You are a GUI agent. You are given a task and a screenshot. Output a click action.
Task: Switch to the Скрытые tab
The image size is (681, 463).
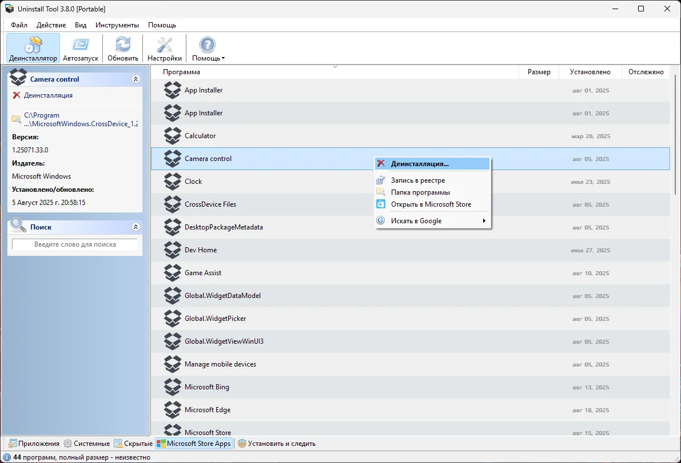pos(133,444)
